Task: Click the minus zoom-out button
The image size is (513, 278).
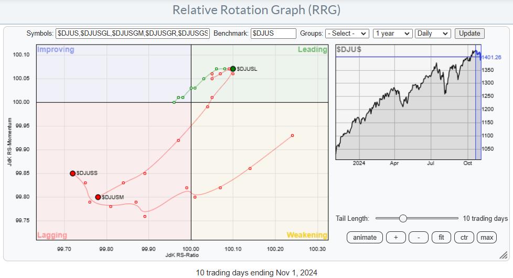Action: point(419,237)
